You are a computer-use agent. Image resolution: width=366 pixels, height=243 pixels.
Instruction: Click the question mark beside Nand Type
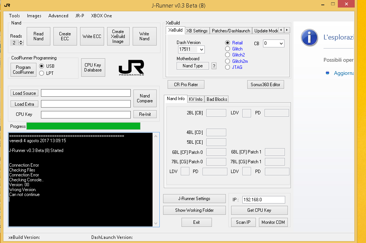(214, 66)
